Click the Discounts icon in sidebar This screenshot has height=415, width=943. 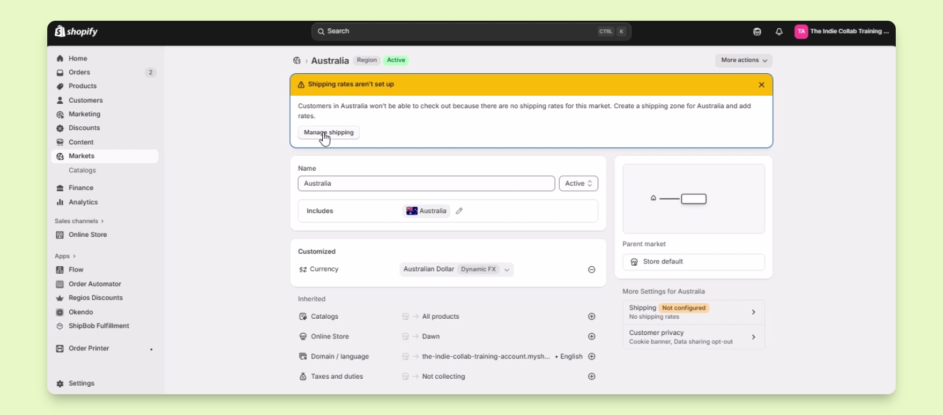point(60,129)
